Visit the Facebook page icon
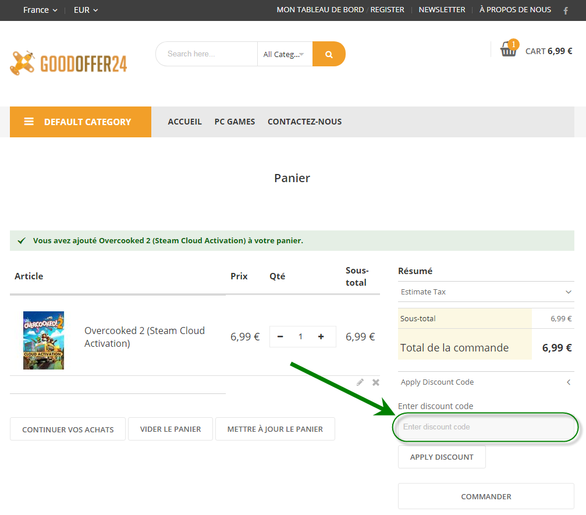 click(566, 10)
